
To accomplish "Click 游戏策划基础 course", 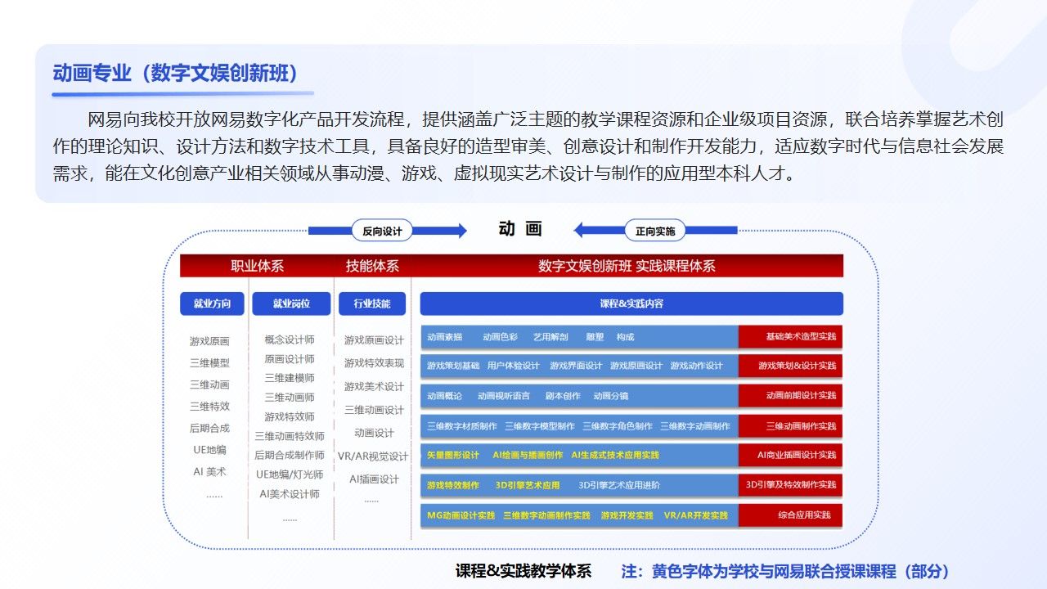I will click(x=453, y=366).
